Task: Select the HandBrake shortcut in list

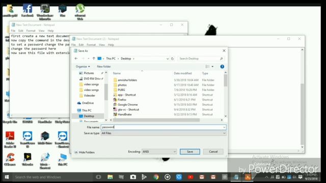Action: coord(124,114)
